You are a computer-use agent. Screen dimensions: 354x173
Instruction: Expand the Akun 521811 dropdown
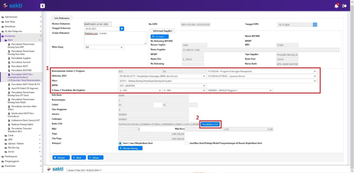[218, 81]
